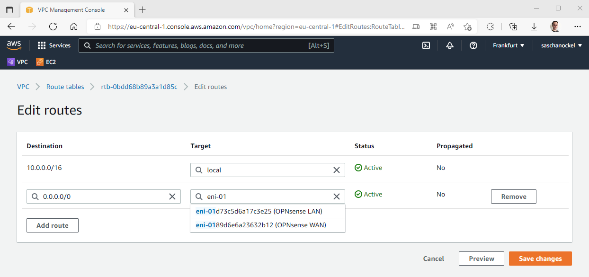Cancel editing routes
Screen dimensions: 589x277
click(x=434, y=259)
